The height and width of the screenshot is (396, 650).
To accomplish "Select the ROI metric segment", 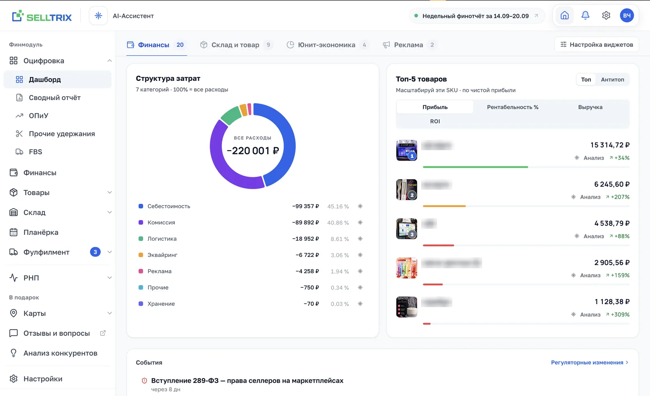I will coord(435,121).
